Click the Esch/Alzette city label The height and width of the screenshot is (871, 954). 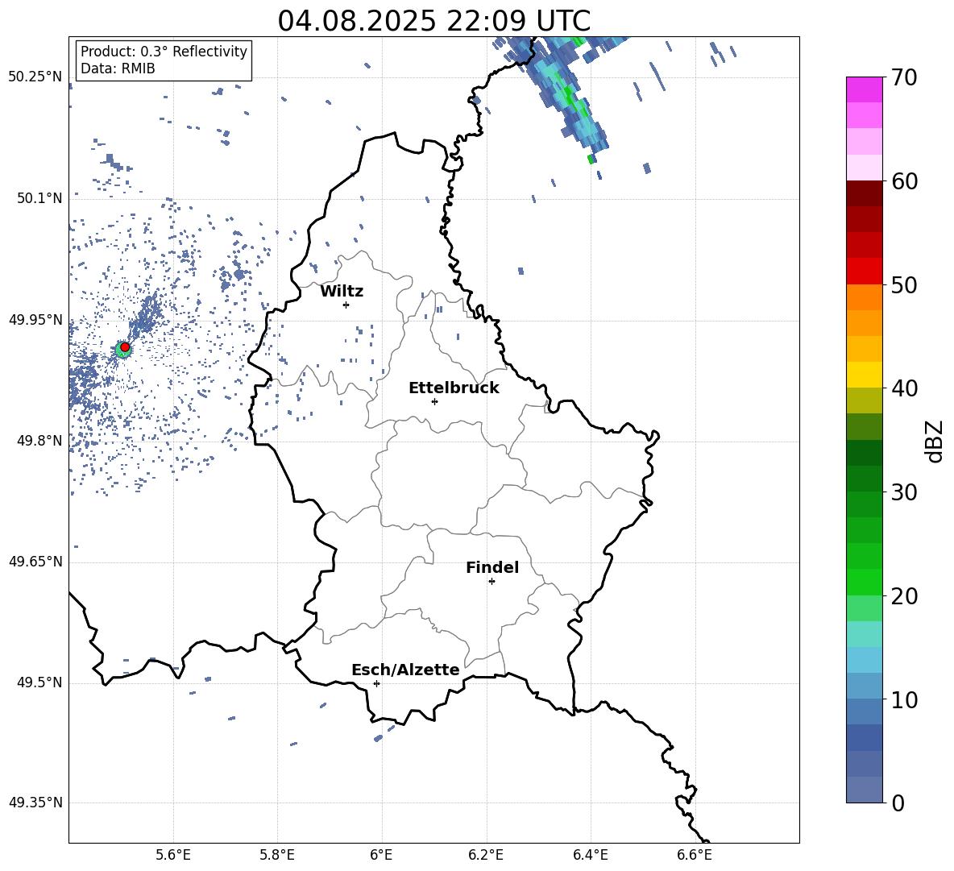coord(405,670)
